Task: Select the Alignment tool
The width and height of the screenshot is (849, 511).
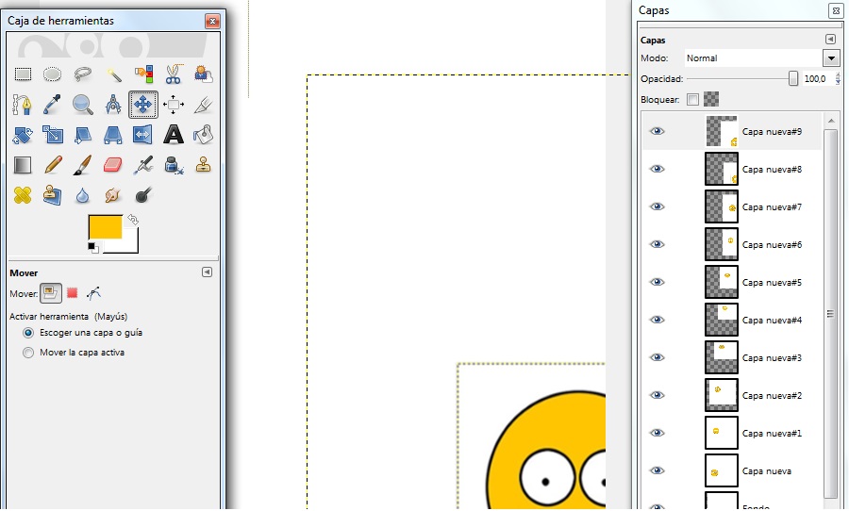Action: click(174, 105)
